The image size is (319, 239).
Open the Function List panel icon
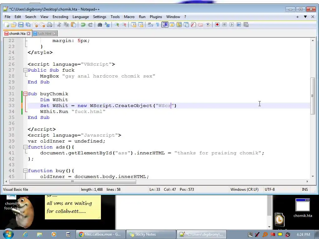pos(193,25)
